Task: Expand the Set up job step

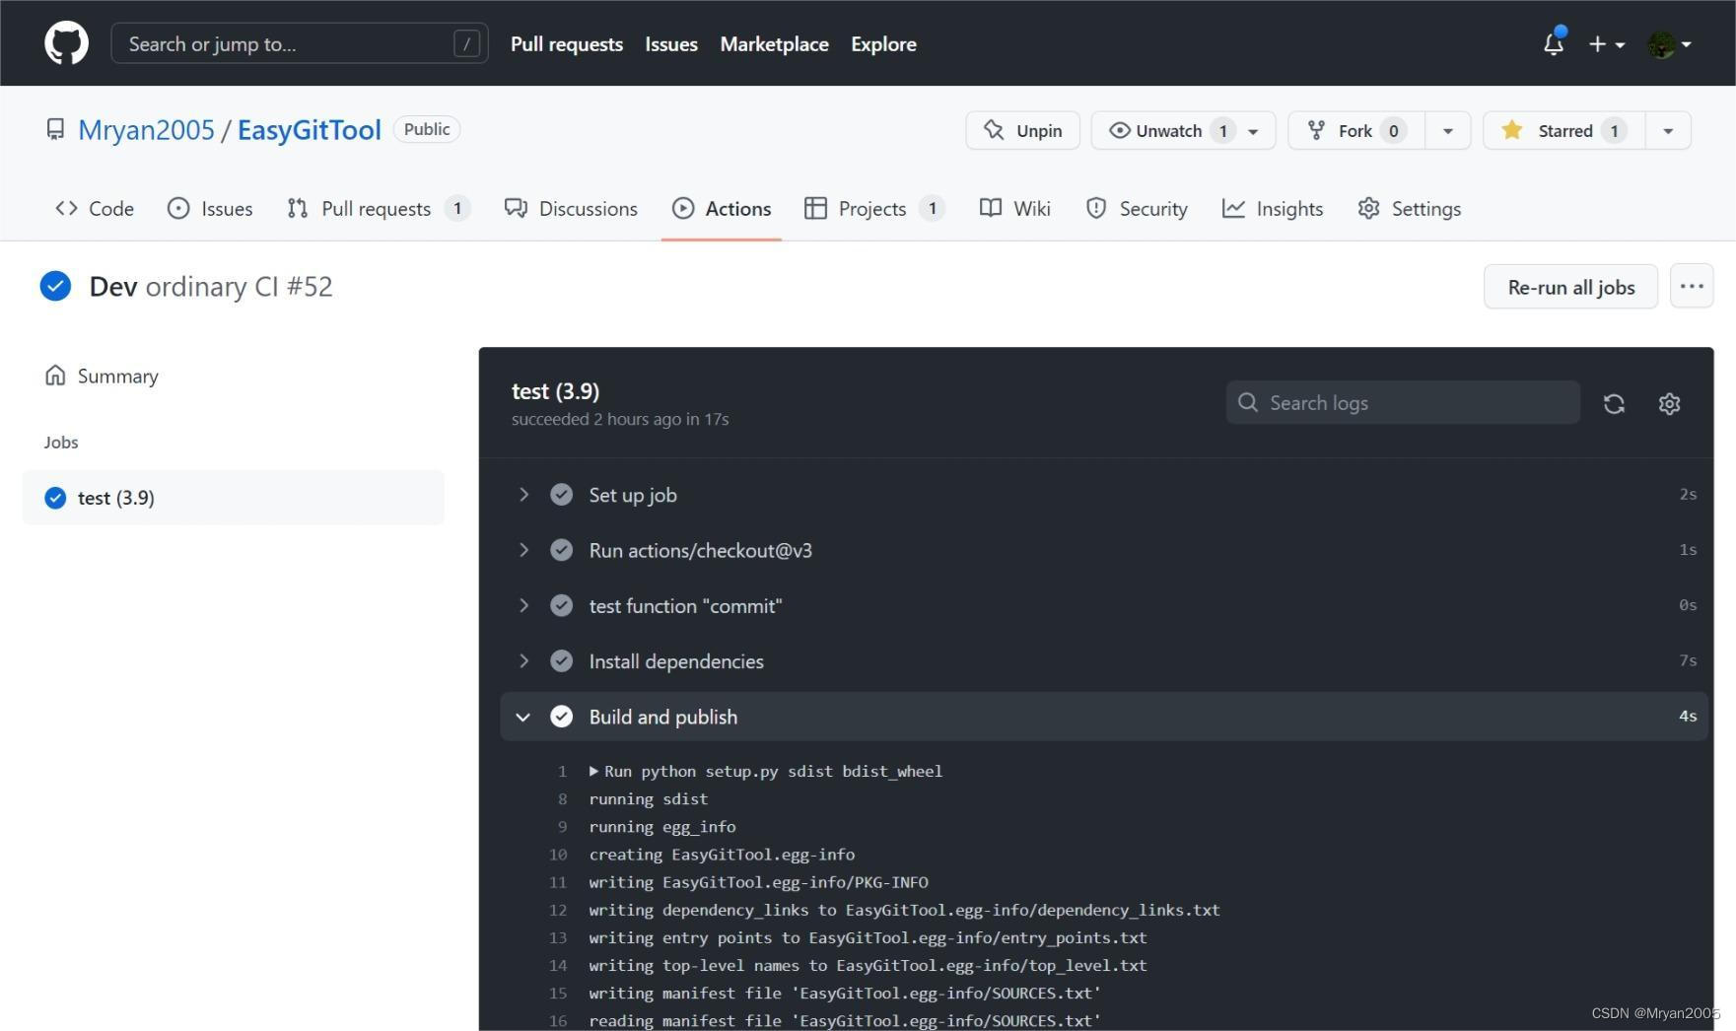Action: 523,494
